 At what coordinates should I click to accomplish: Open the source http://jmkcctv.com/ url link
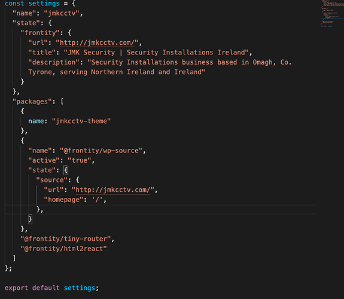[113, 190]
